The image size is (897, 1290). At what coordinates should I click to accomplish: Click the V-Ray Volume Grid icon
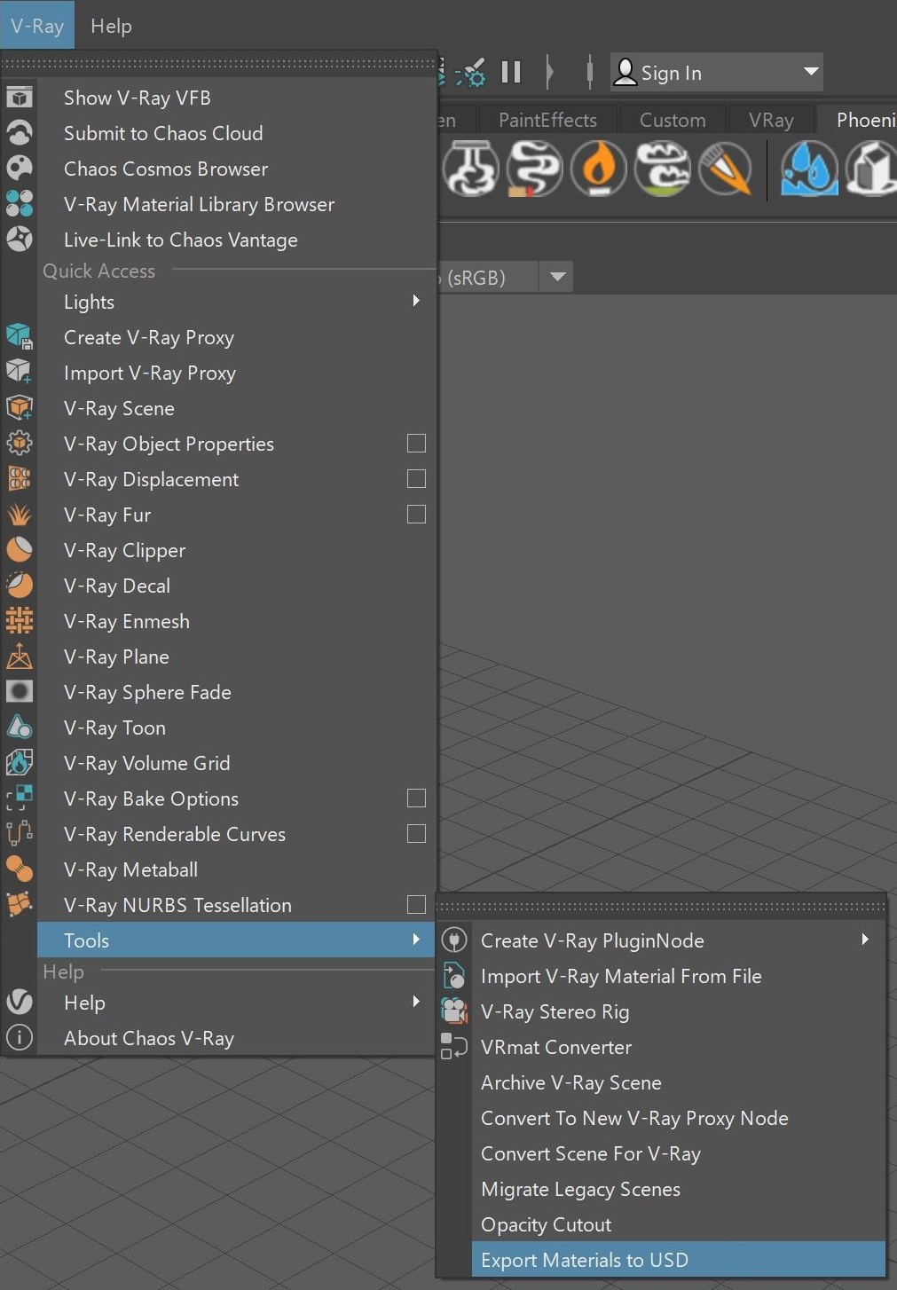(x=20, y=762)
